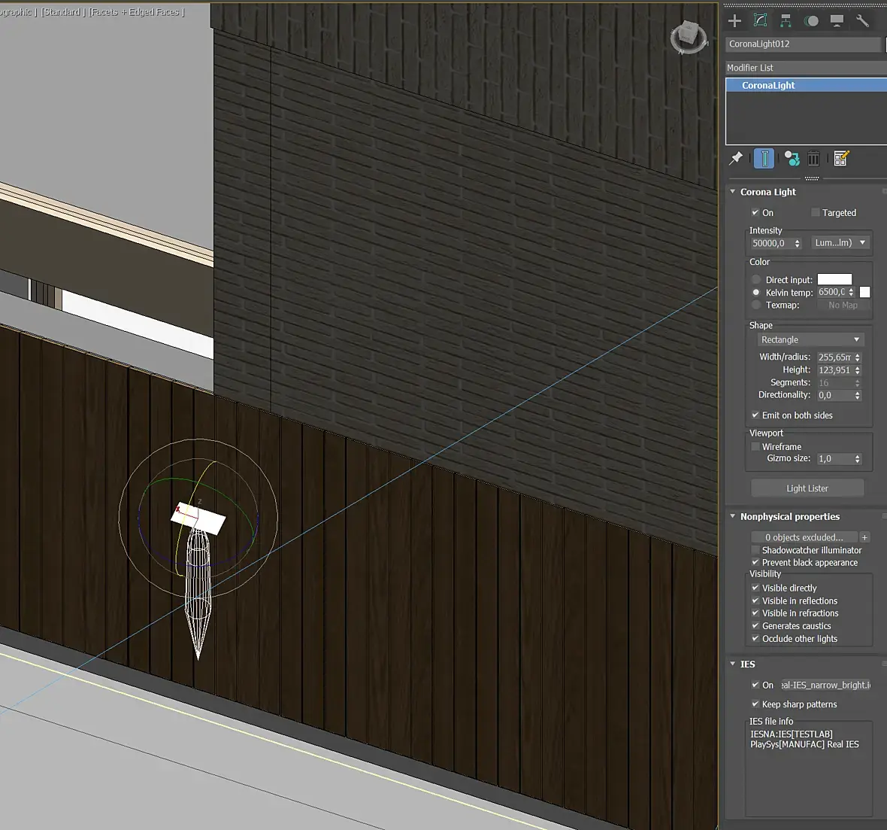Click the Width/radius spinner arrows
This screenshot has width=887, height=830.
(858, 357)
